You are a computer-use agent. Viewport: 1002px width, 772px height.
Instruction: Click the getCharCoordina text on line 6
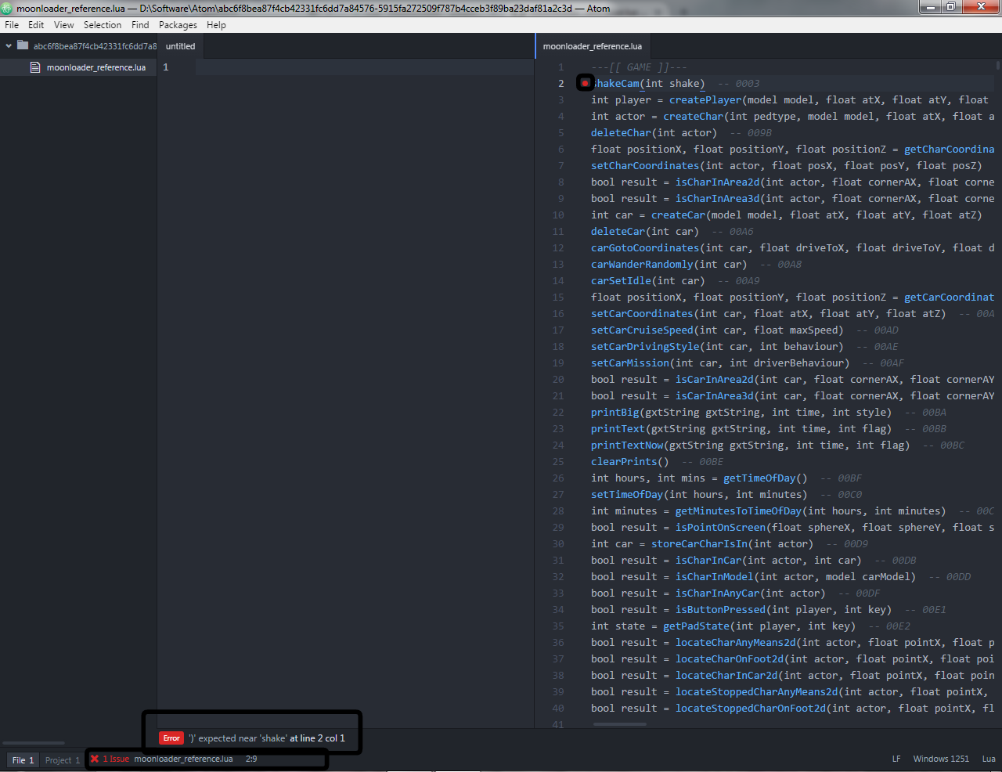(x=949, y=150)
